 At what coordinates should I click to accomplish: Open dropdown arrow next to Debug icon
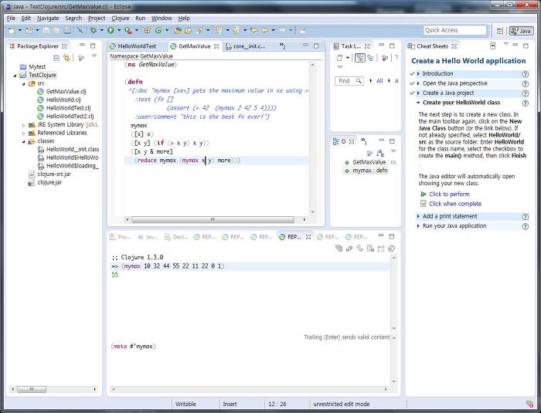[x=102, y=30]
